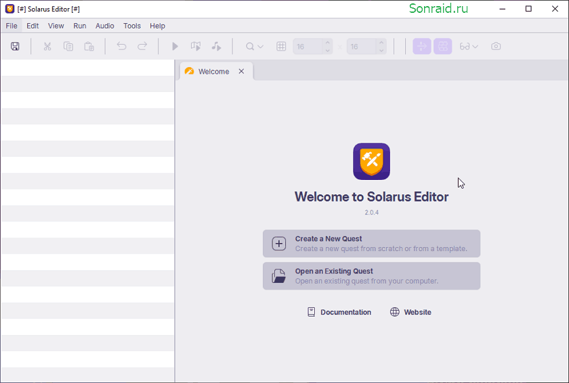Click the Paste clipboard icon
Screen dimensions: 569x383
89,47
